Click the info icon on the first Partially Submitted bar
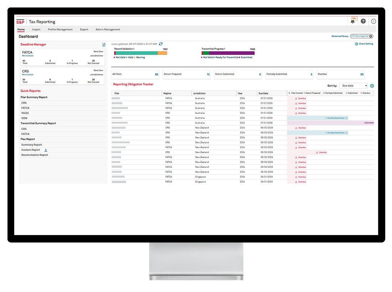This screenshot has height=292, width=392. click(x=346, y=118)
